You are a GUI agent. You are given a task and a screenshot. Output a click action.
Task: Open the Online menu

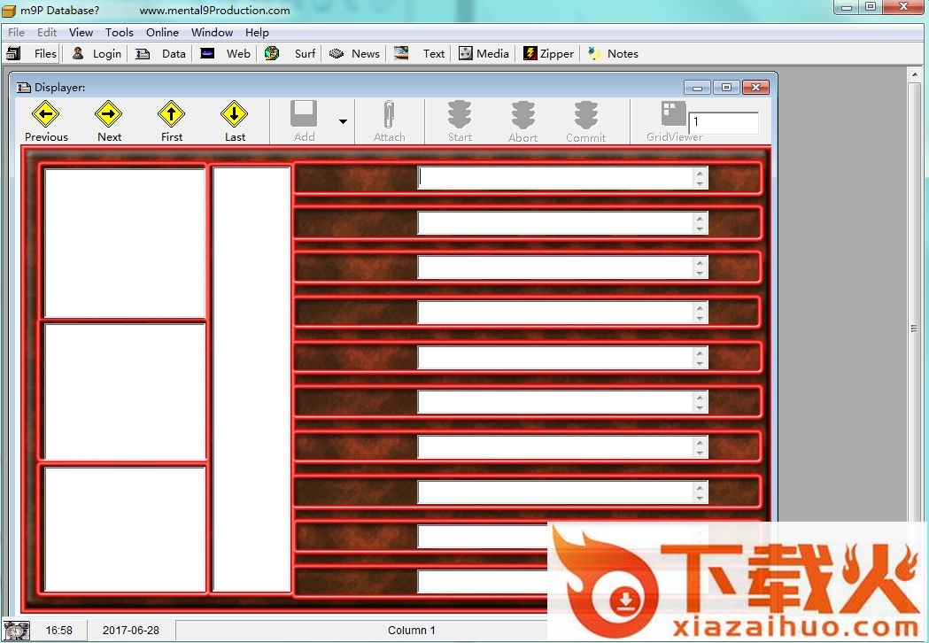tap(162, 32)
